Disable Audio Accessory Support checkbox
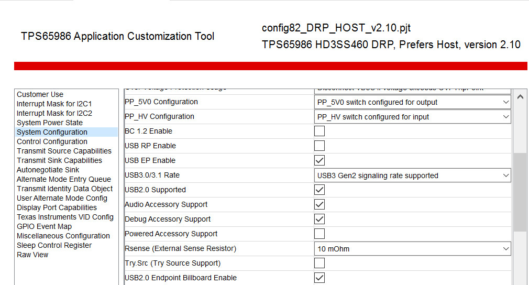Screen dimensions: 529x285 point(319,204)
